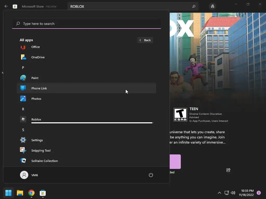The width and height of the screenshot is (266, 199).
Task: Click the Roblox app icon
Action: tap(23, 119)
